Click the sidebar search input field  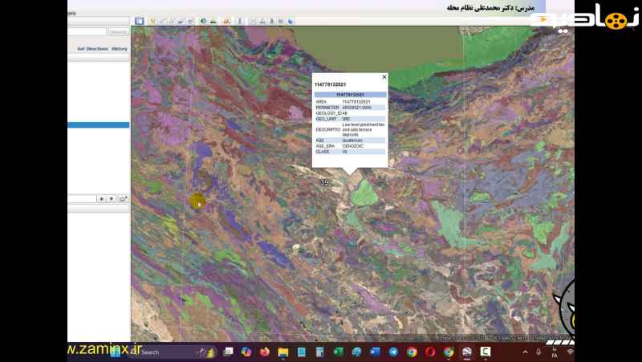click(87, 32)
